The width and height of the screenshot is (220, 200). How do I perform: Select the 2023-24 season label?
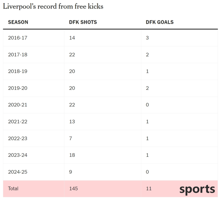18,155
